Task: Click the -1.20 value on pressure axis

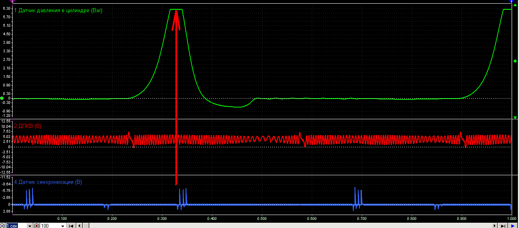Action: (6, 116)
